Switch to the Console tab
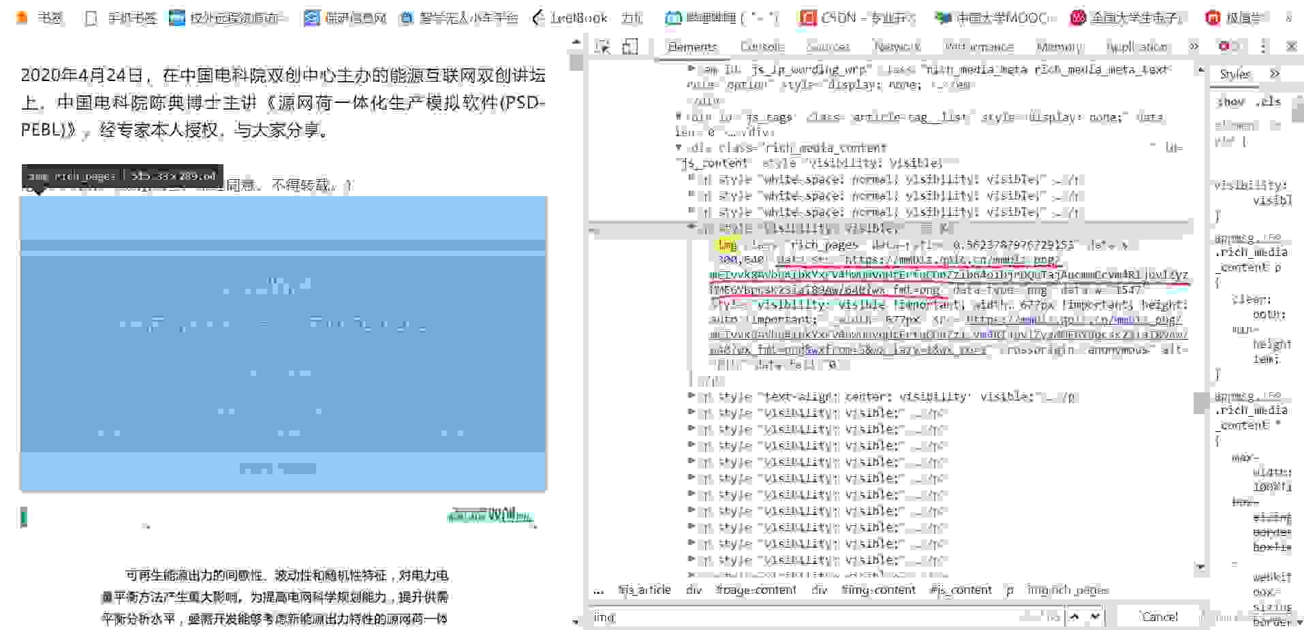 762,46
